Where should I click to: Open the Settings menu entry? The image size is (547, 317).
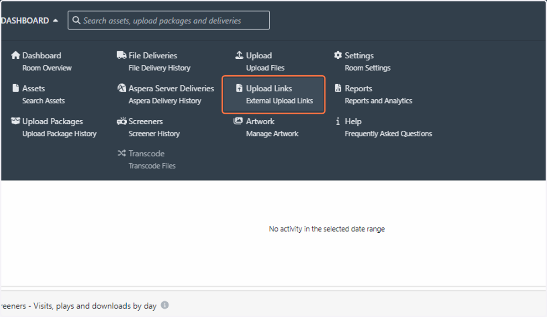[359, 56]
